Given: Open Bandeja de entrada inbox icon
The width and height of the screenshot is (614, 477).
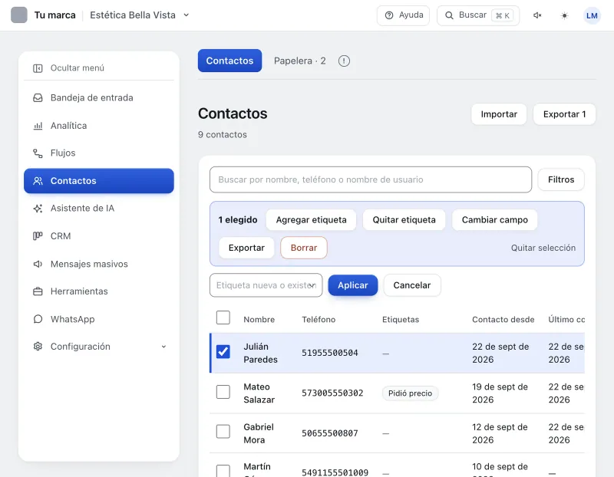Looking at the screenshot, I should (x=38, y=98).
